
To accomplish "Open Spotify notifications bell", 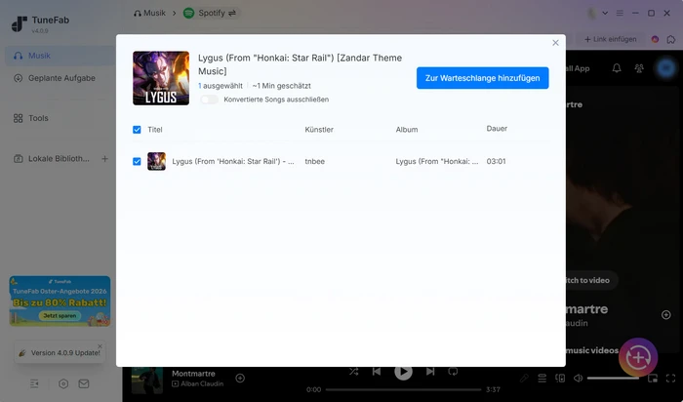I will click(x=617, y=68).
